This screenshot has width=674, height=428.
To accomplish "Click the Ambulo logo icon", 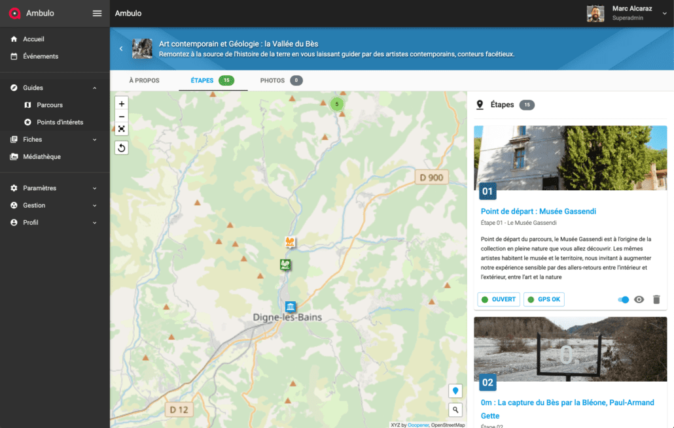I will pos(14,13).
